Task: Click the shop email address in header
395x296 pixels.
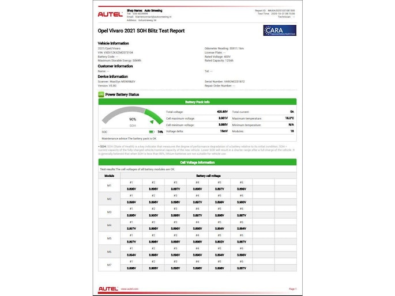Action: (150, 16)
